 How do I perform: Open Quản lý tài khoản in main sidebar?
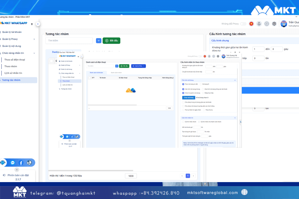pos(12,32)
